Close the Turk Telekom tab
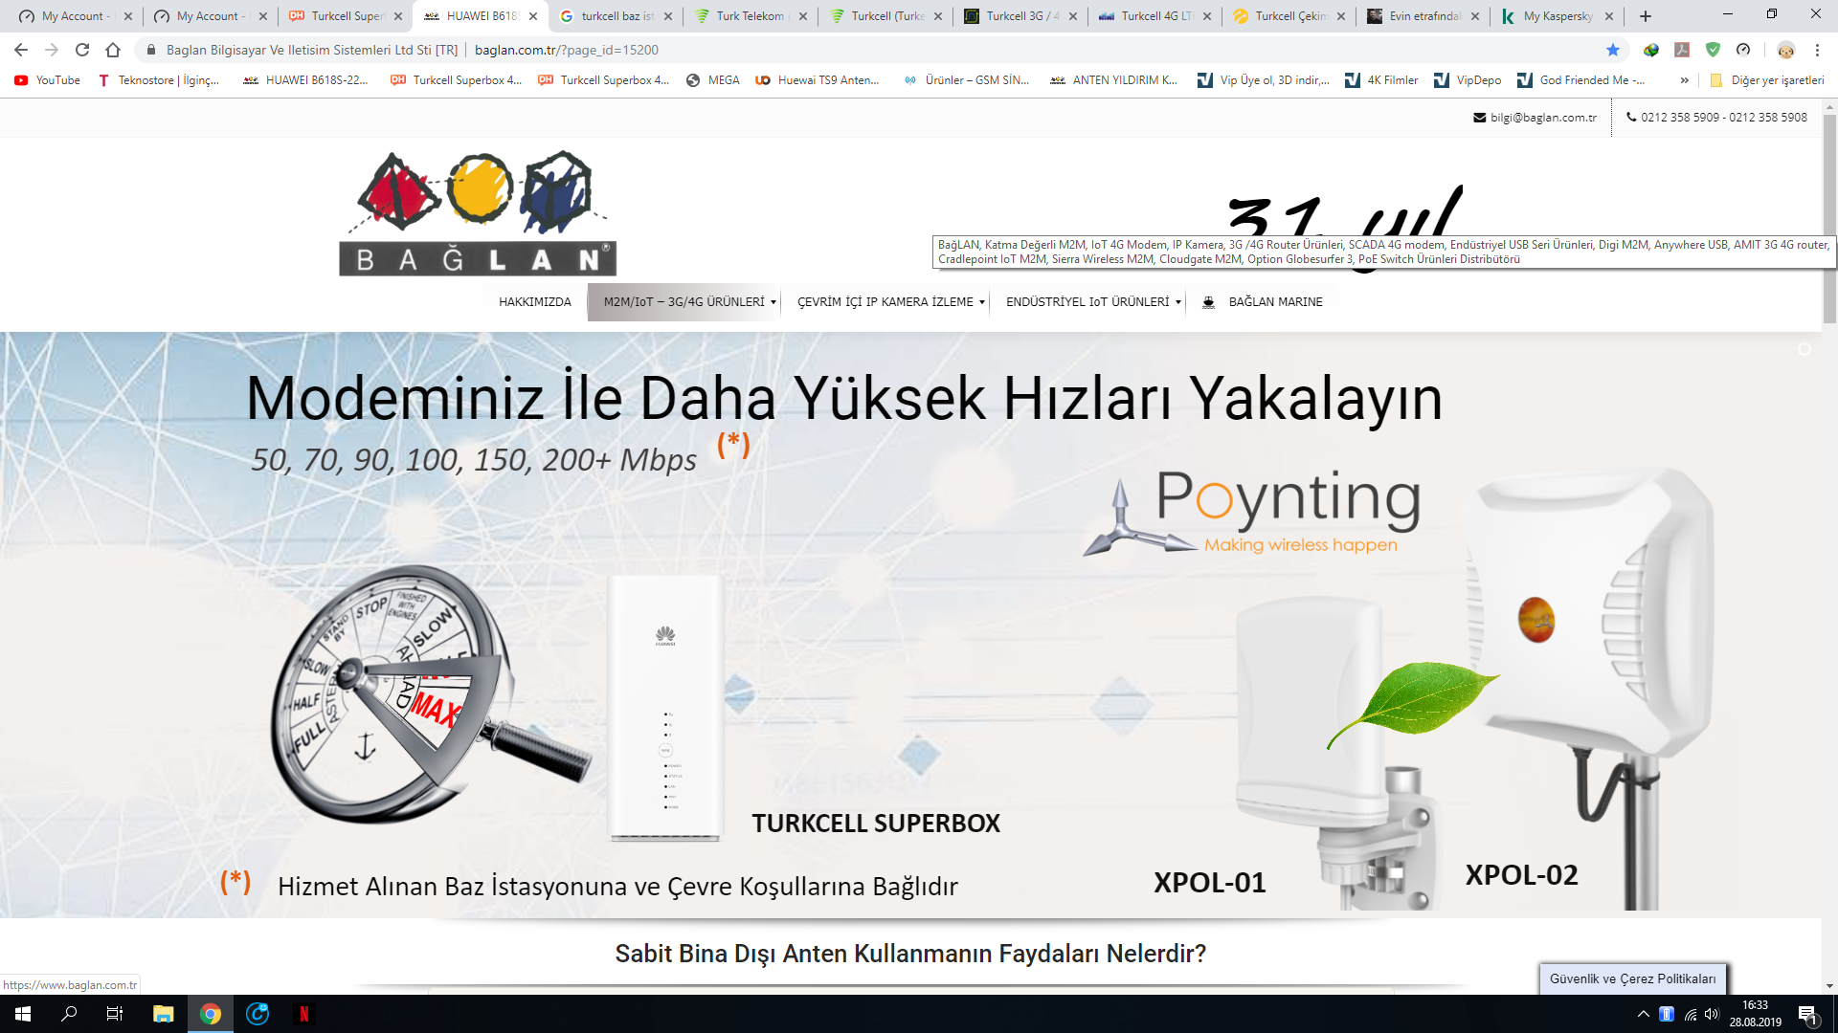Image resolution: width=1838 pixels, height=1033 pixels. 802,16
